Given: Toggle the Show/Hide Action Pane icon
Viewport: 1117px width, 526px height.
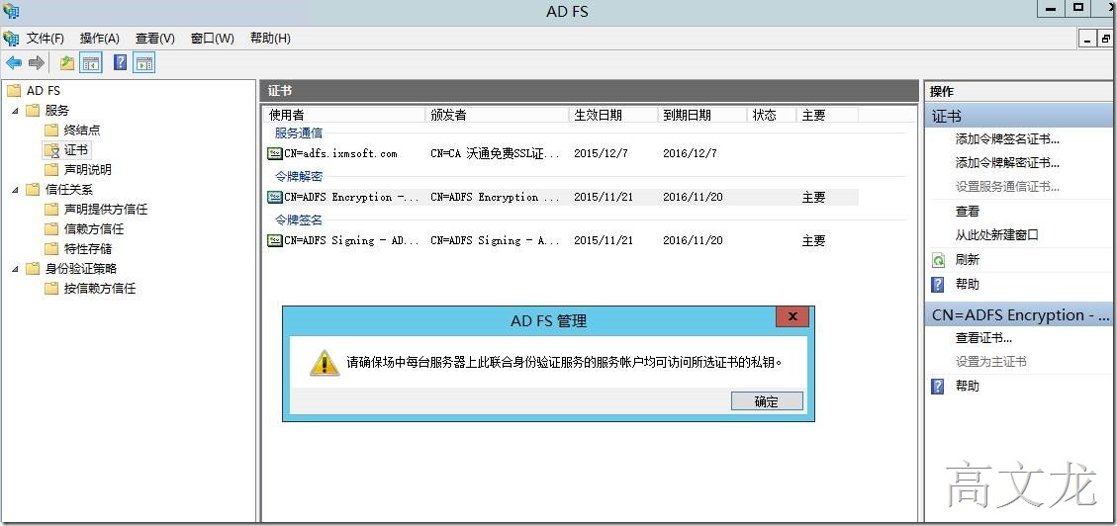Looking at the screenshot, I should click(143, 63).
